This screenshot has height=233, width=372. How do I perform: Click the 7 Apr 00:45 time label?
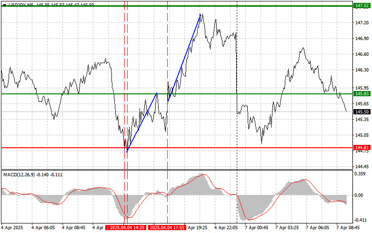click(x=256, y=228)
